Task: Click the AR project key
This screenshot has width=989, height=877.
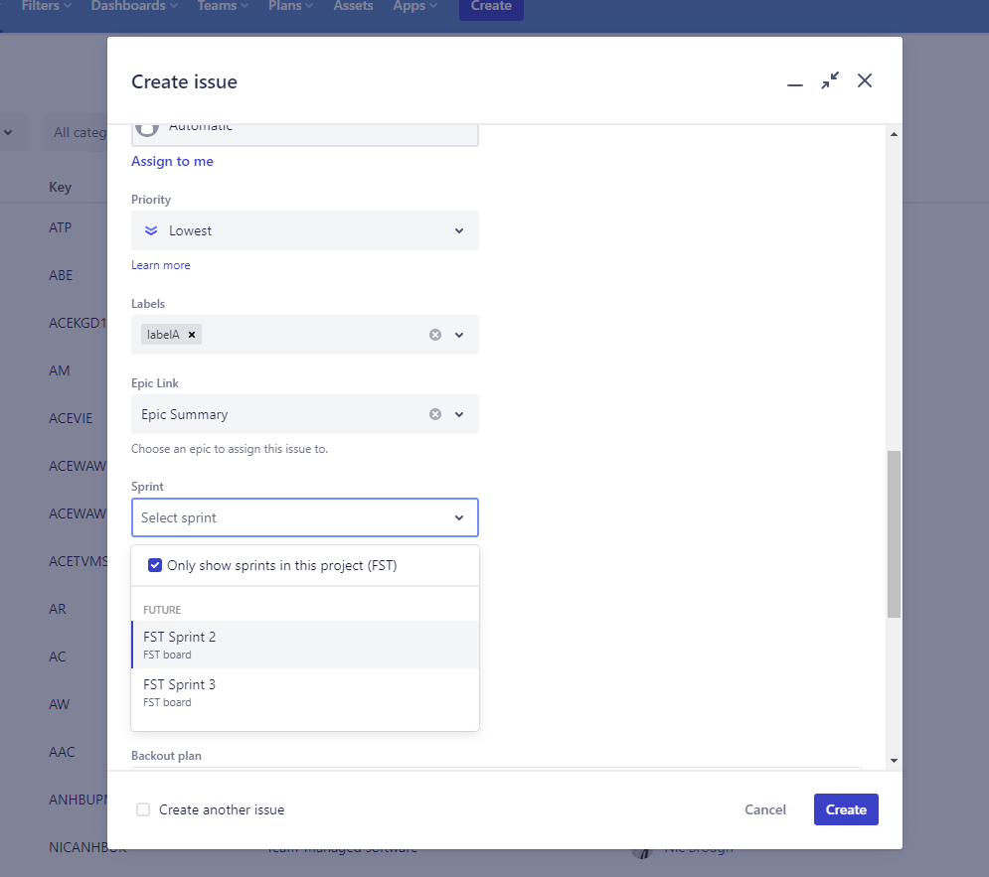Action: [58, 609]
